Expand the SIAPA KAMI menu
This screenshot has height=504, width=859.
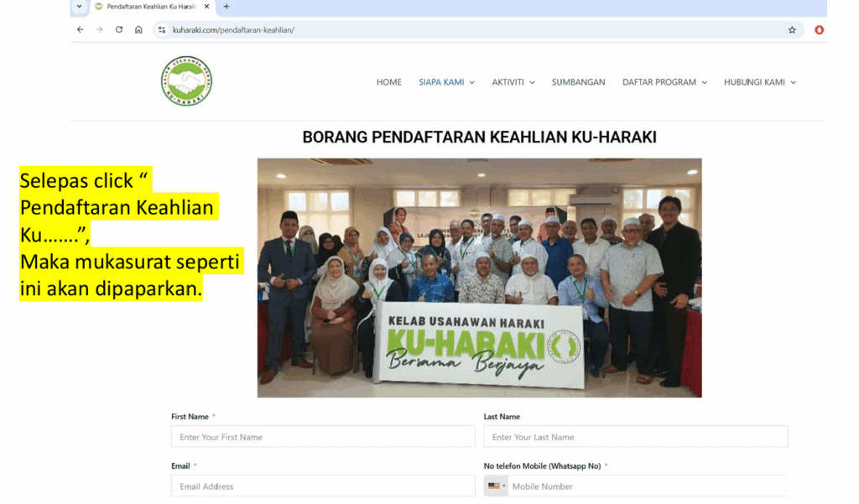tap(446, 82)
